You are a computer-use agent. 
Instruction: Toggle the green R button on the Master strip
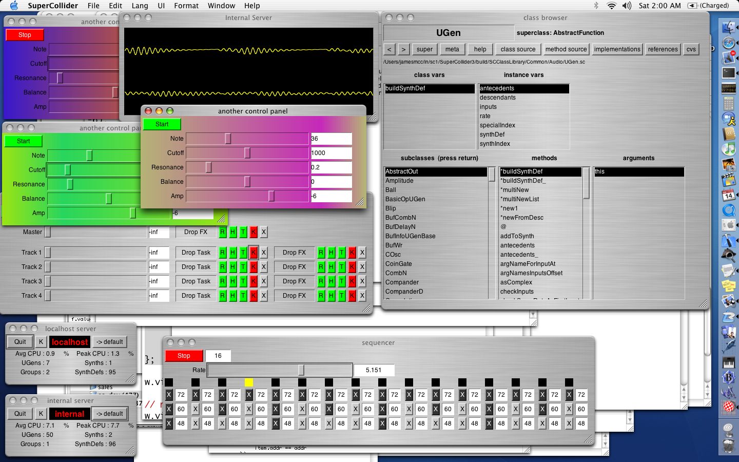(x=222, y=232)
